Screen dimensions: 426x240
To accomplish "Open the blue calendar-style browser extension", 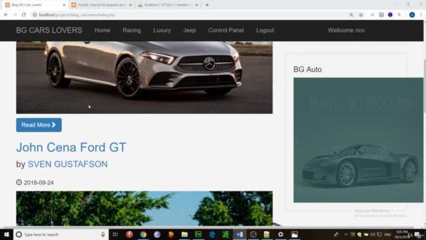I will [x=381, y=15].
